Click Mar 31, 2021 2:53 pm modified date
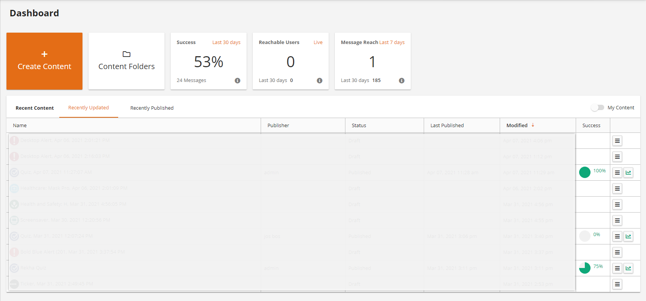This screenshot has width=646, height=301. tap(528, 284)
